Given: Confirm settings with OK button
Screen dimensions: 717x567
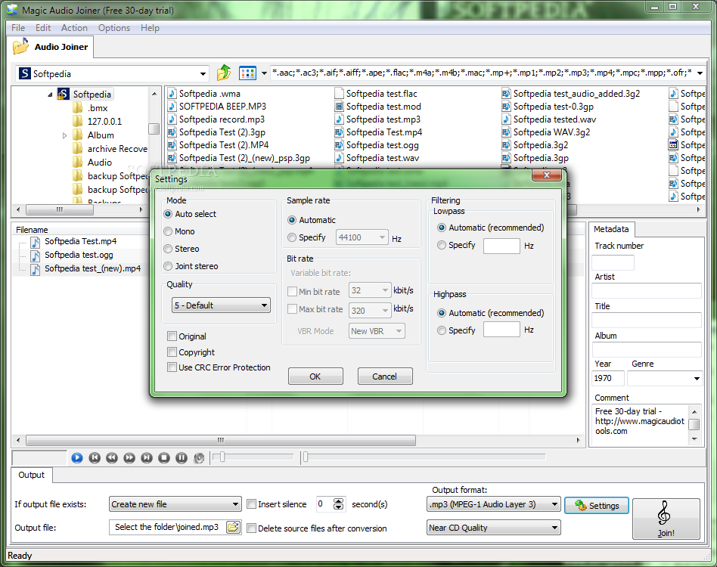Looking at the screenshot, I should (315, 376).
